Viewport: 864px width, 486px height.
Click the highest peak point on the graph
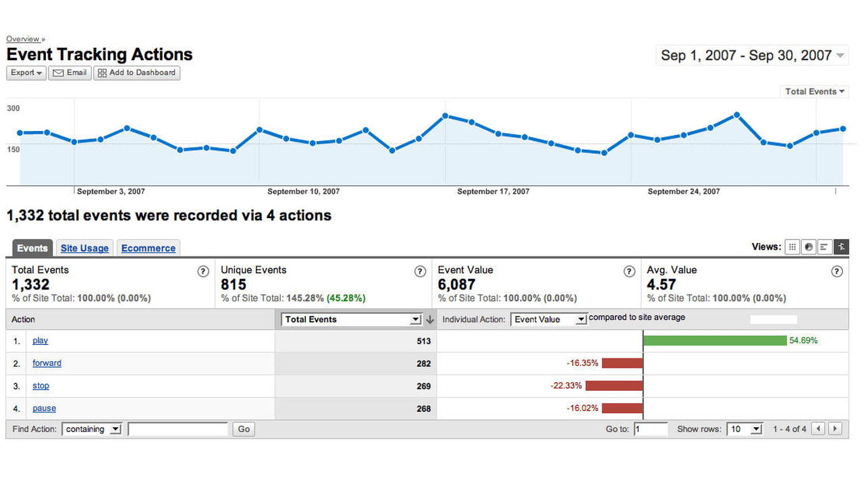click(737, 115)
